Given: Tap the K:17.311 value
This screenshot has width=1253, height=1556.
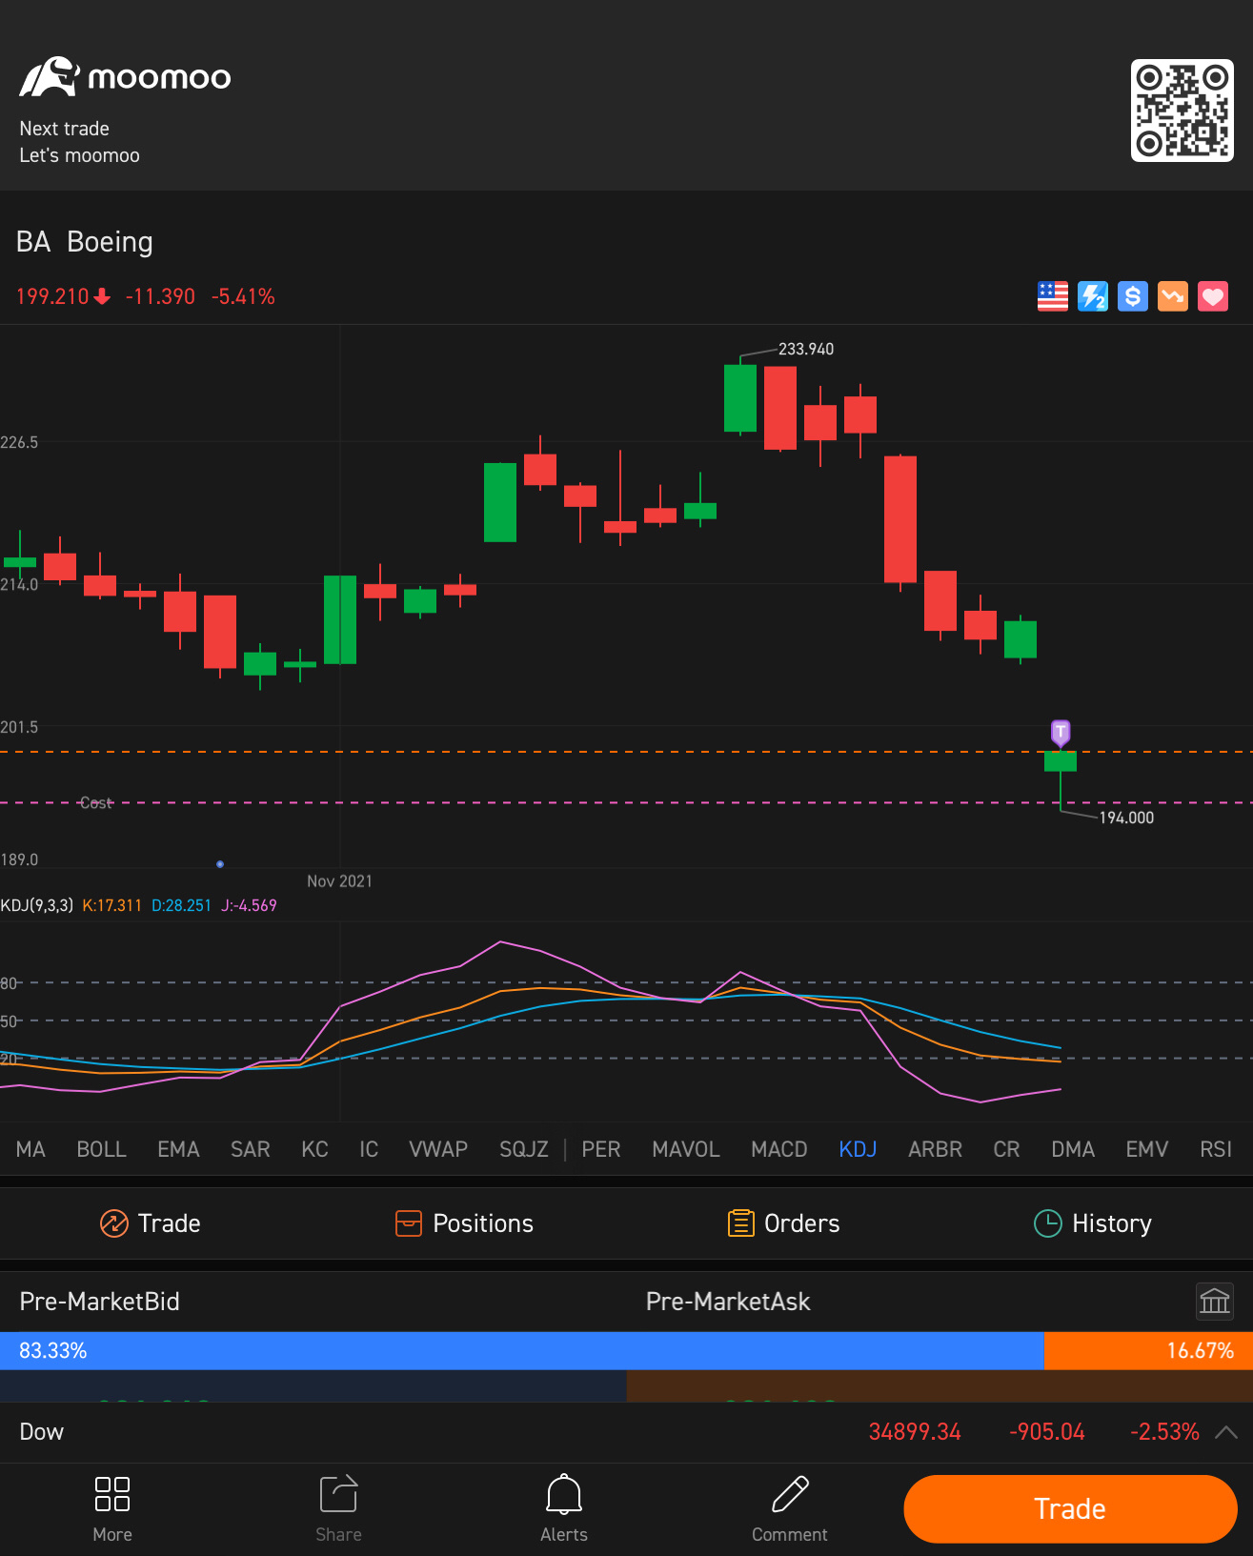Looking at the screenshot, I should pos(112,905).
